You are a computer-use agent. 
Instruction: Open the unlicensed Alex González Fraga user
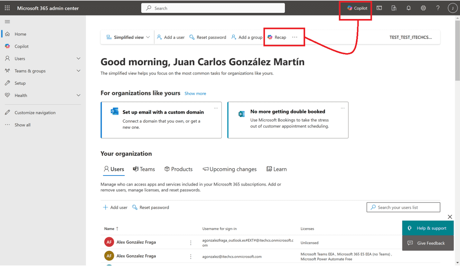(x=136, y=242)
